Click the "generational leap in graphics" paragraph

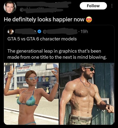coord(57,54)
